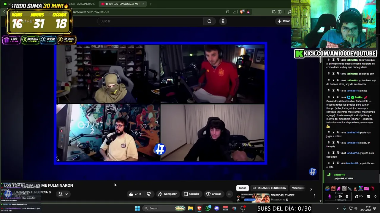Open WhatsApp from the taskbar
Viewport: 380px width, 213px height.
pyautogui.click(x=208, y=208)
